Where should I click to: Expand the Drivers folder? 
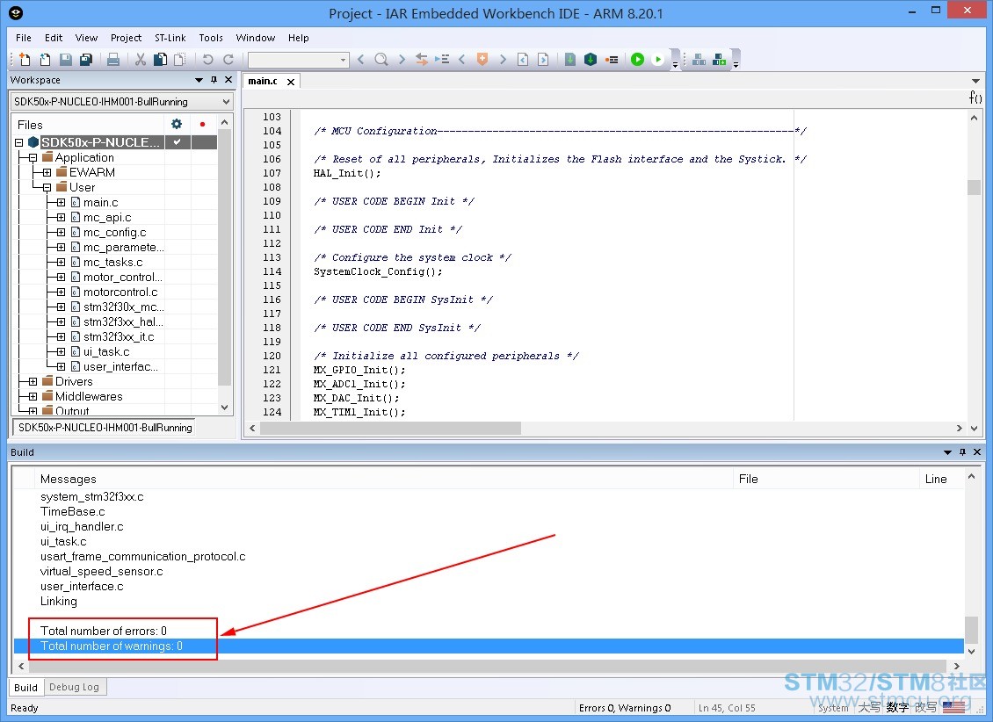coord(33,381)
